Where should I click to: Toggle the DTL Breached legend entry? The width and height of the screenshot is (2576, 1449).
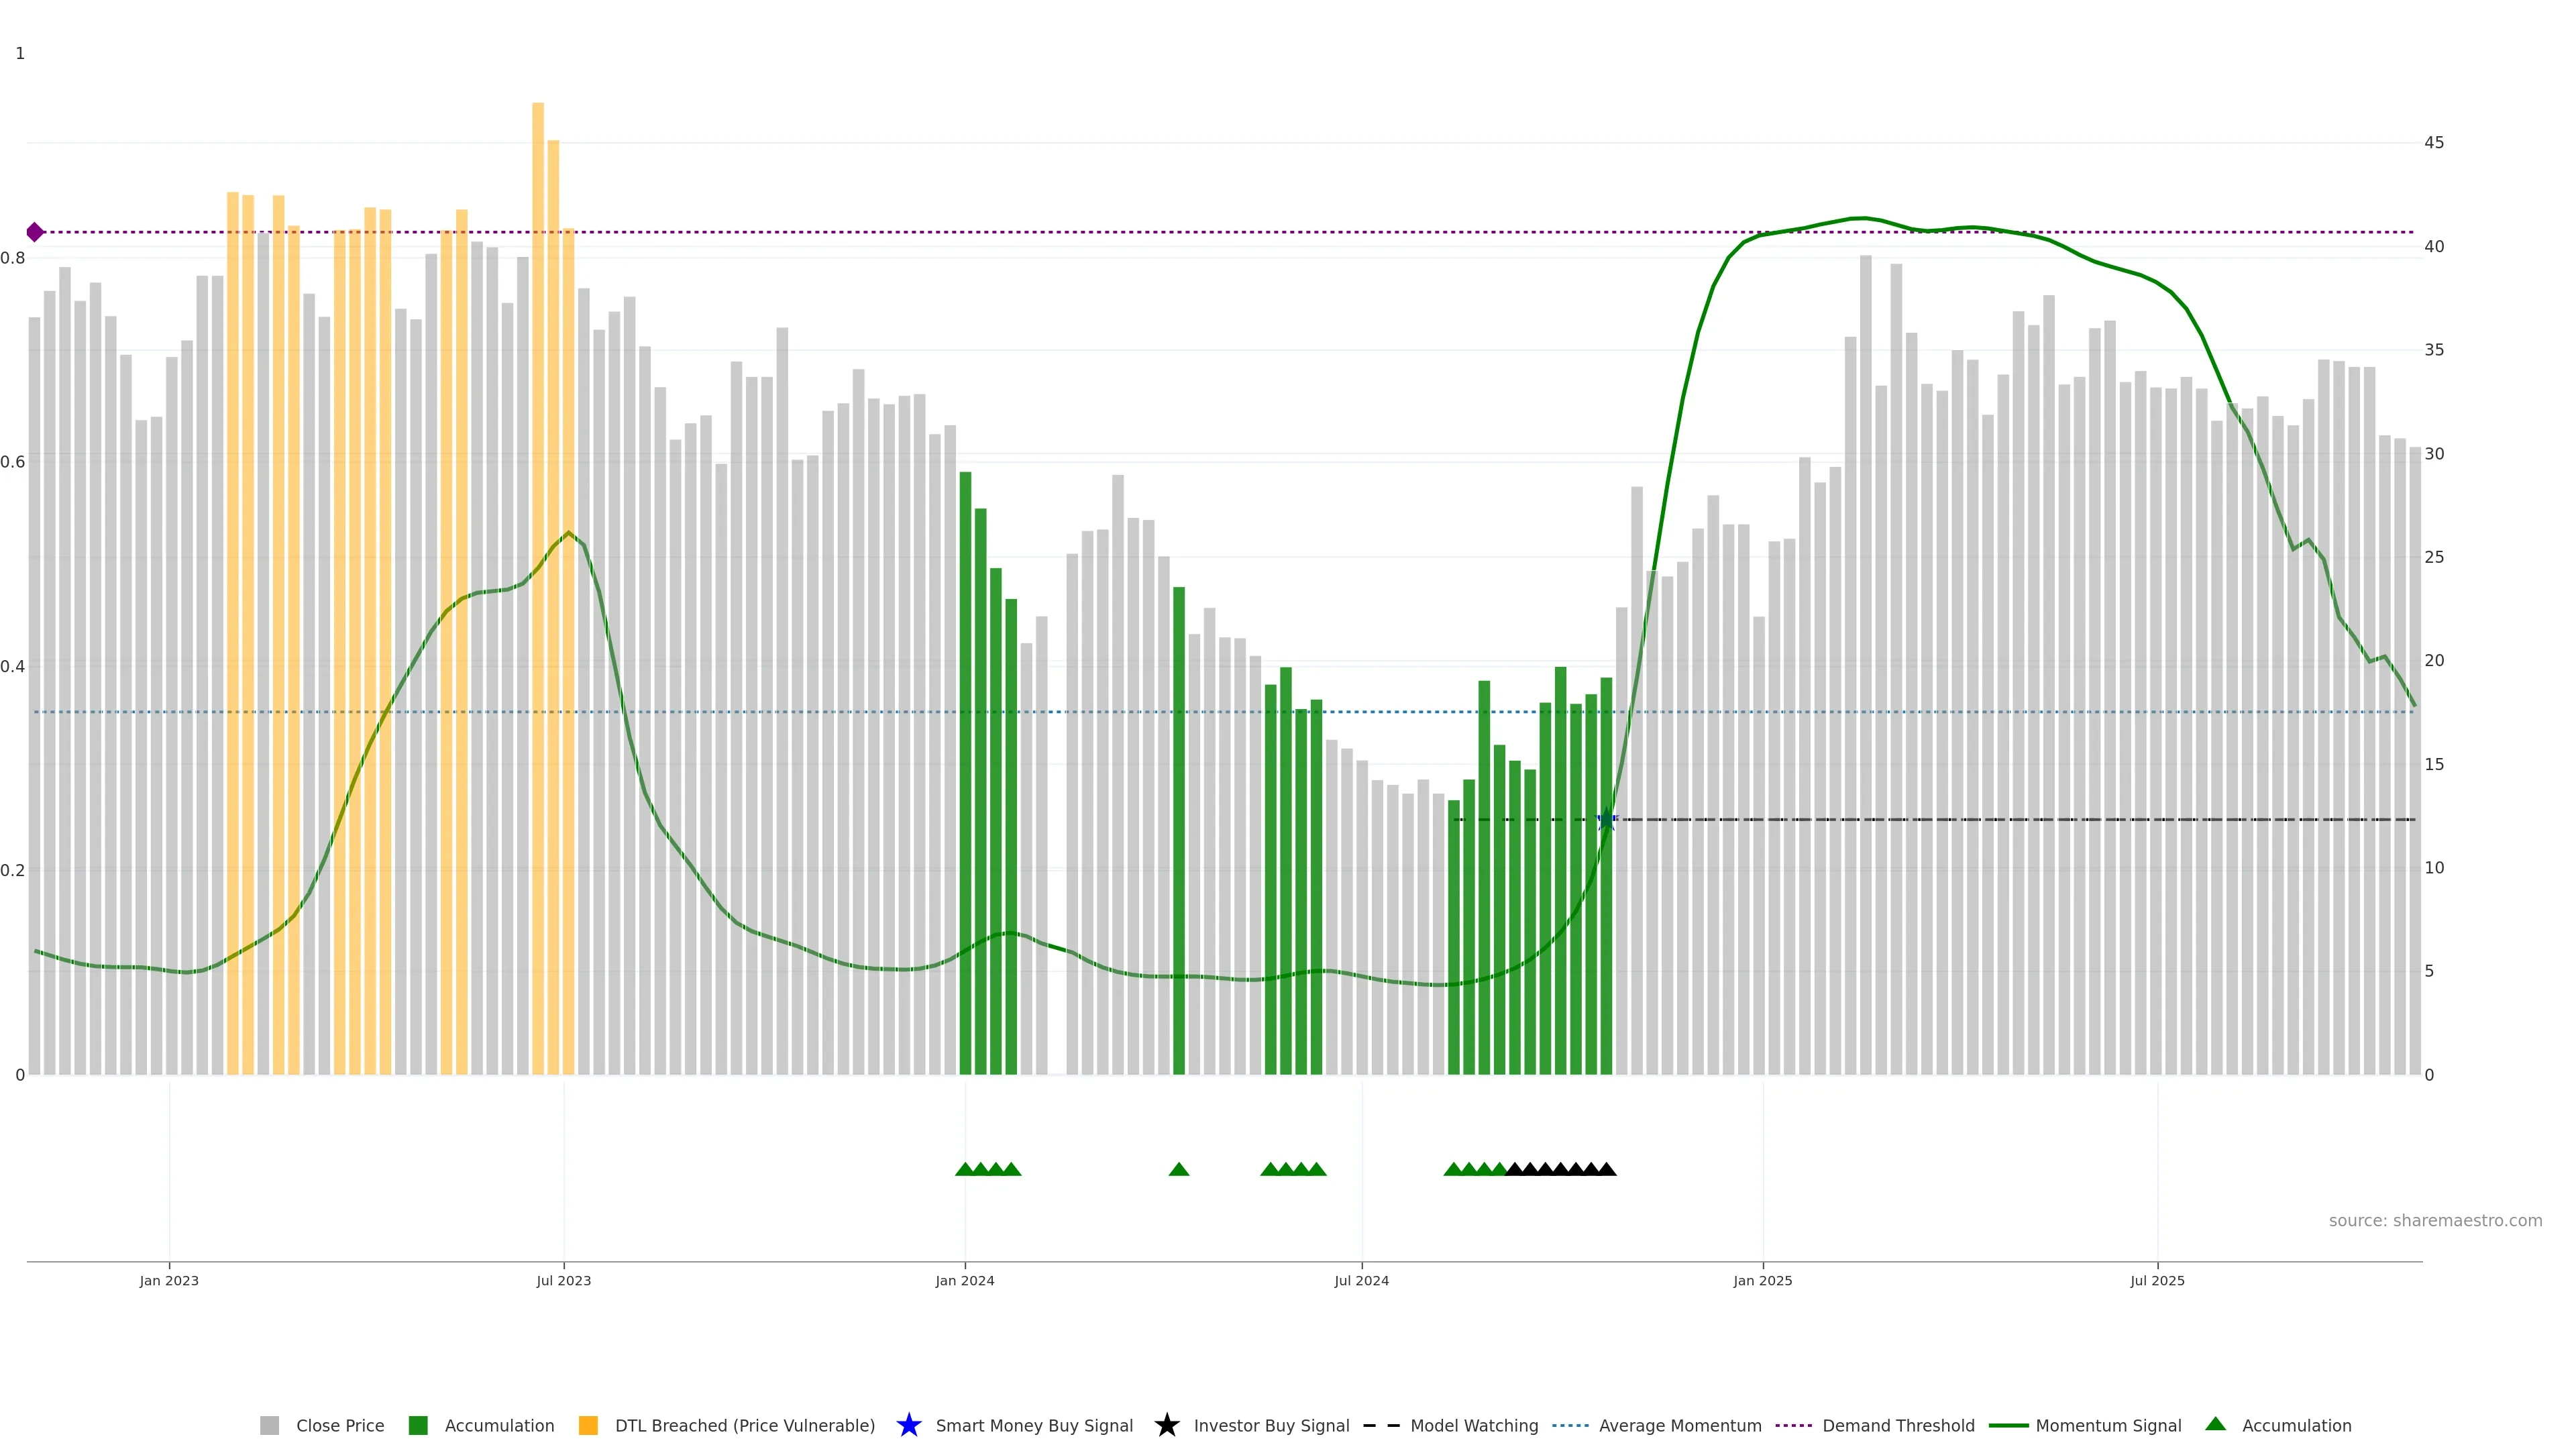coord(744,1425)
